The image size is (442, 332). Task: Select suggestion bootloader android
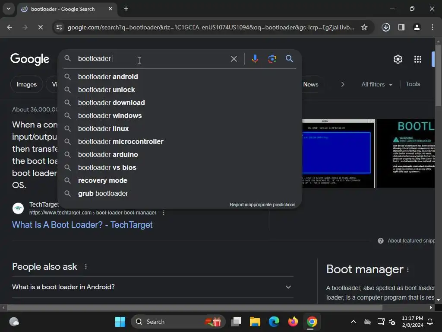(180, 77)
